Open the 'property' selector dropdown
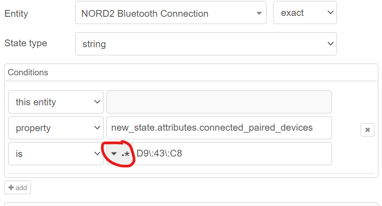382x206 pixels. [x=56, y=128]
